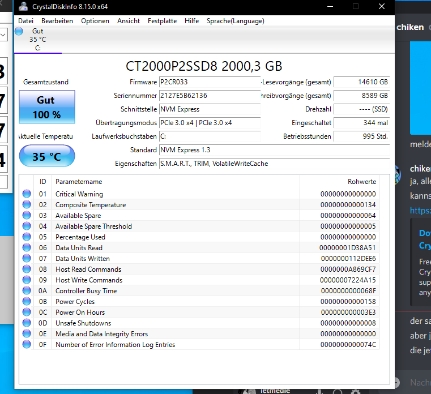Click the status orb of Number of Error Information Log Entries
The height and width of the screenshot is (394, 431).
pos(27,344)
